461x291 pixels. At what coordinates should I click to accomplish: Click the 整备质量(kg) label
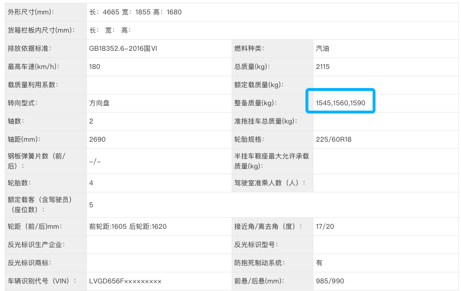coord(256,103)
